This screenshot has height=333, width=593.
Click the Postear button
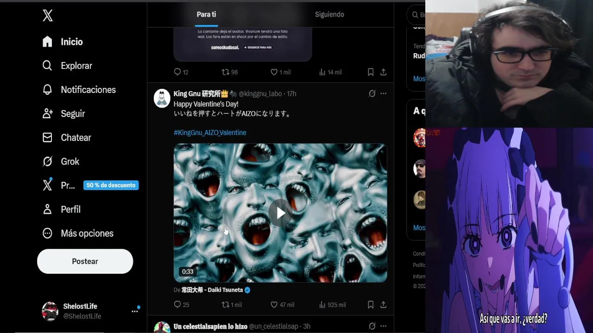pyautogui.click(x=85, y=261)
